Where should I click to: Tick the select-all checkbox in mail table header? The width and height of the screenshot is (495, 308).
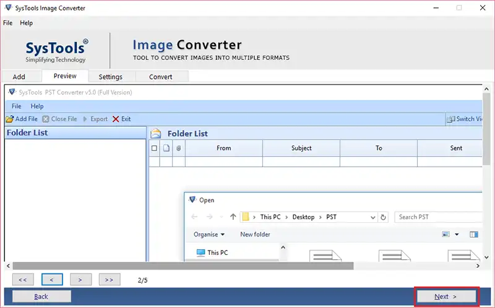(154, 148)
